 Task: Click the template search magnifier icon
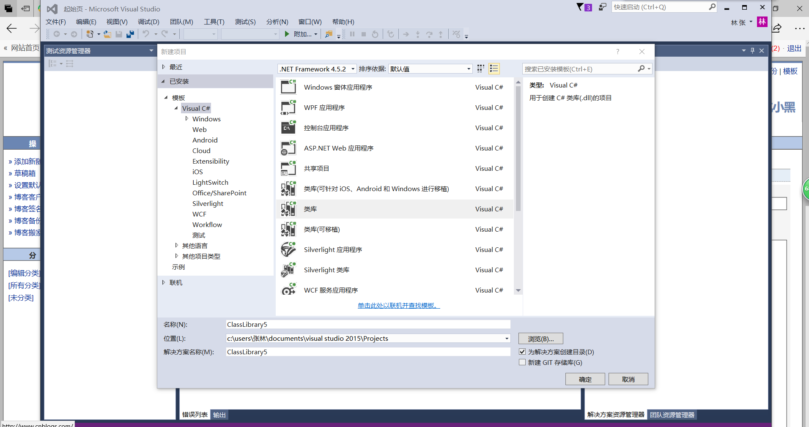pos(642,69)
